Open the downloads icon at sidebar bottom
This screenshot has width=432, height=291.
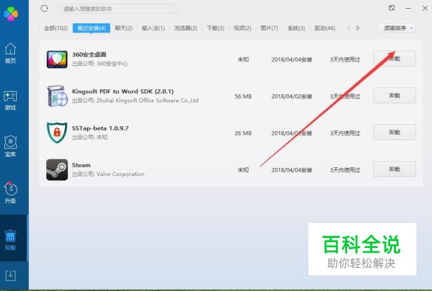[x=11, y=275]
